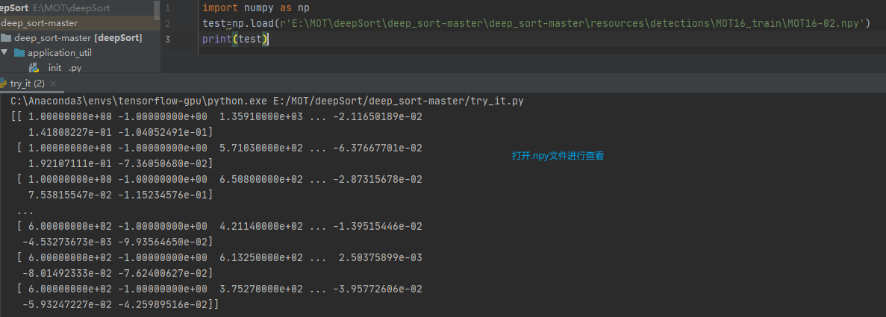Screen dimensions: 886x317
Task: Click the E:\MOT\deepSort project path
Action: (72, 8)
